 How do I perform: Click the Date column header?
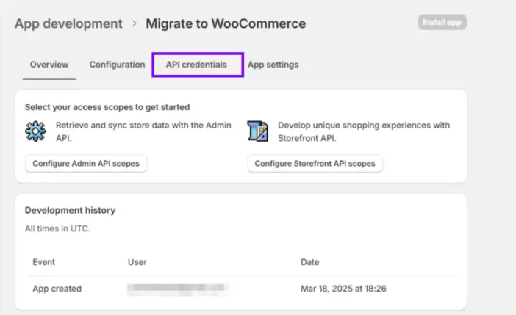pos(309,262)
